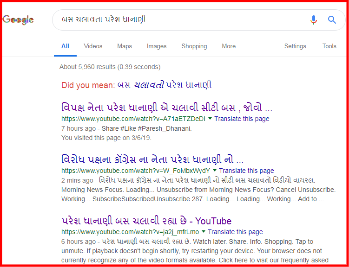This screenshot has width=349, height=267.
Task: Click the '7 hours ago - Share #Like' snippet
Action: tap(126, 128)
